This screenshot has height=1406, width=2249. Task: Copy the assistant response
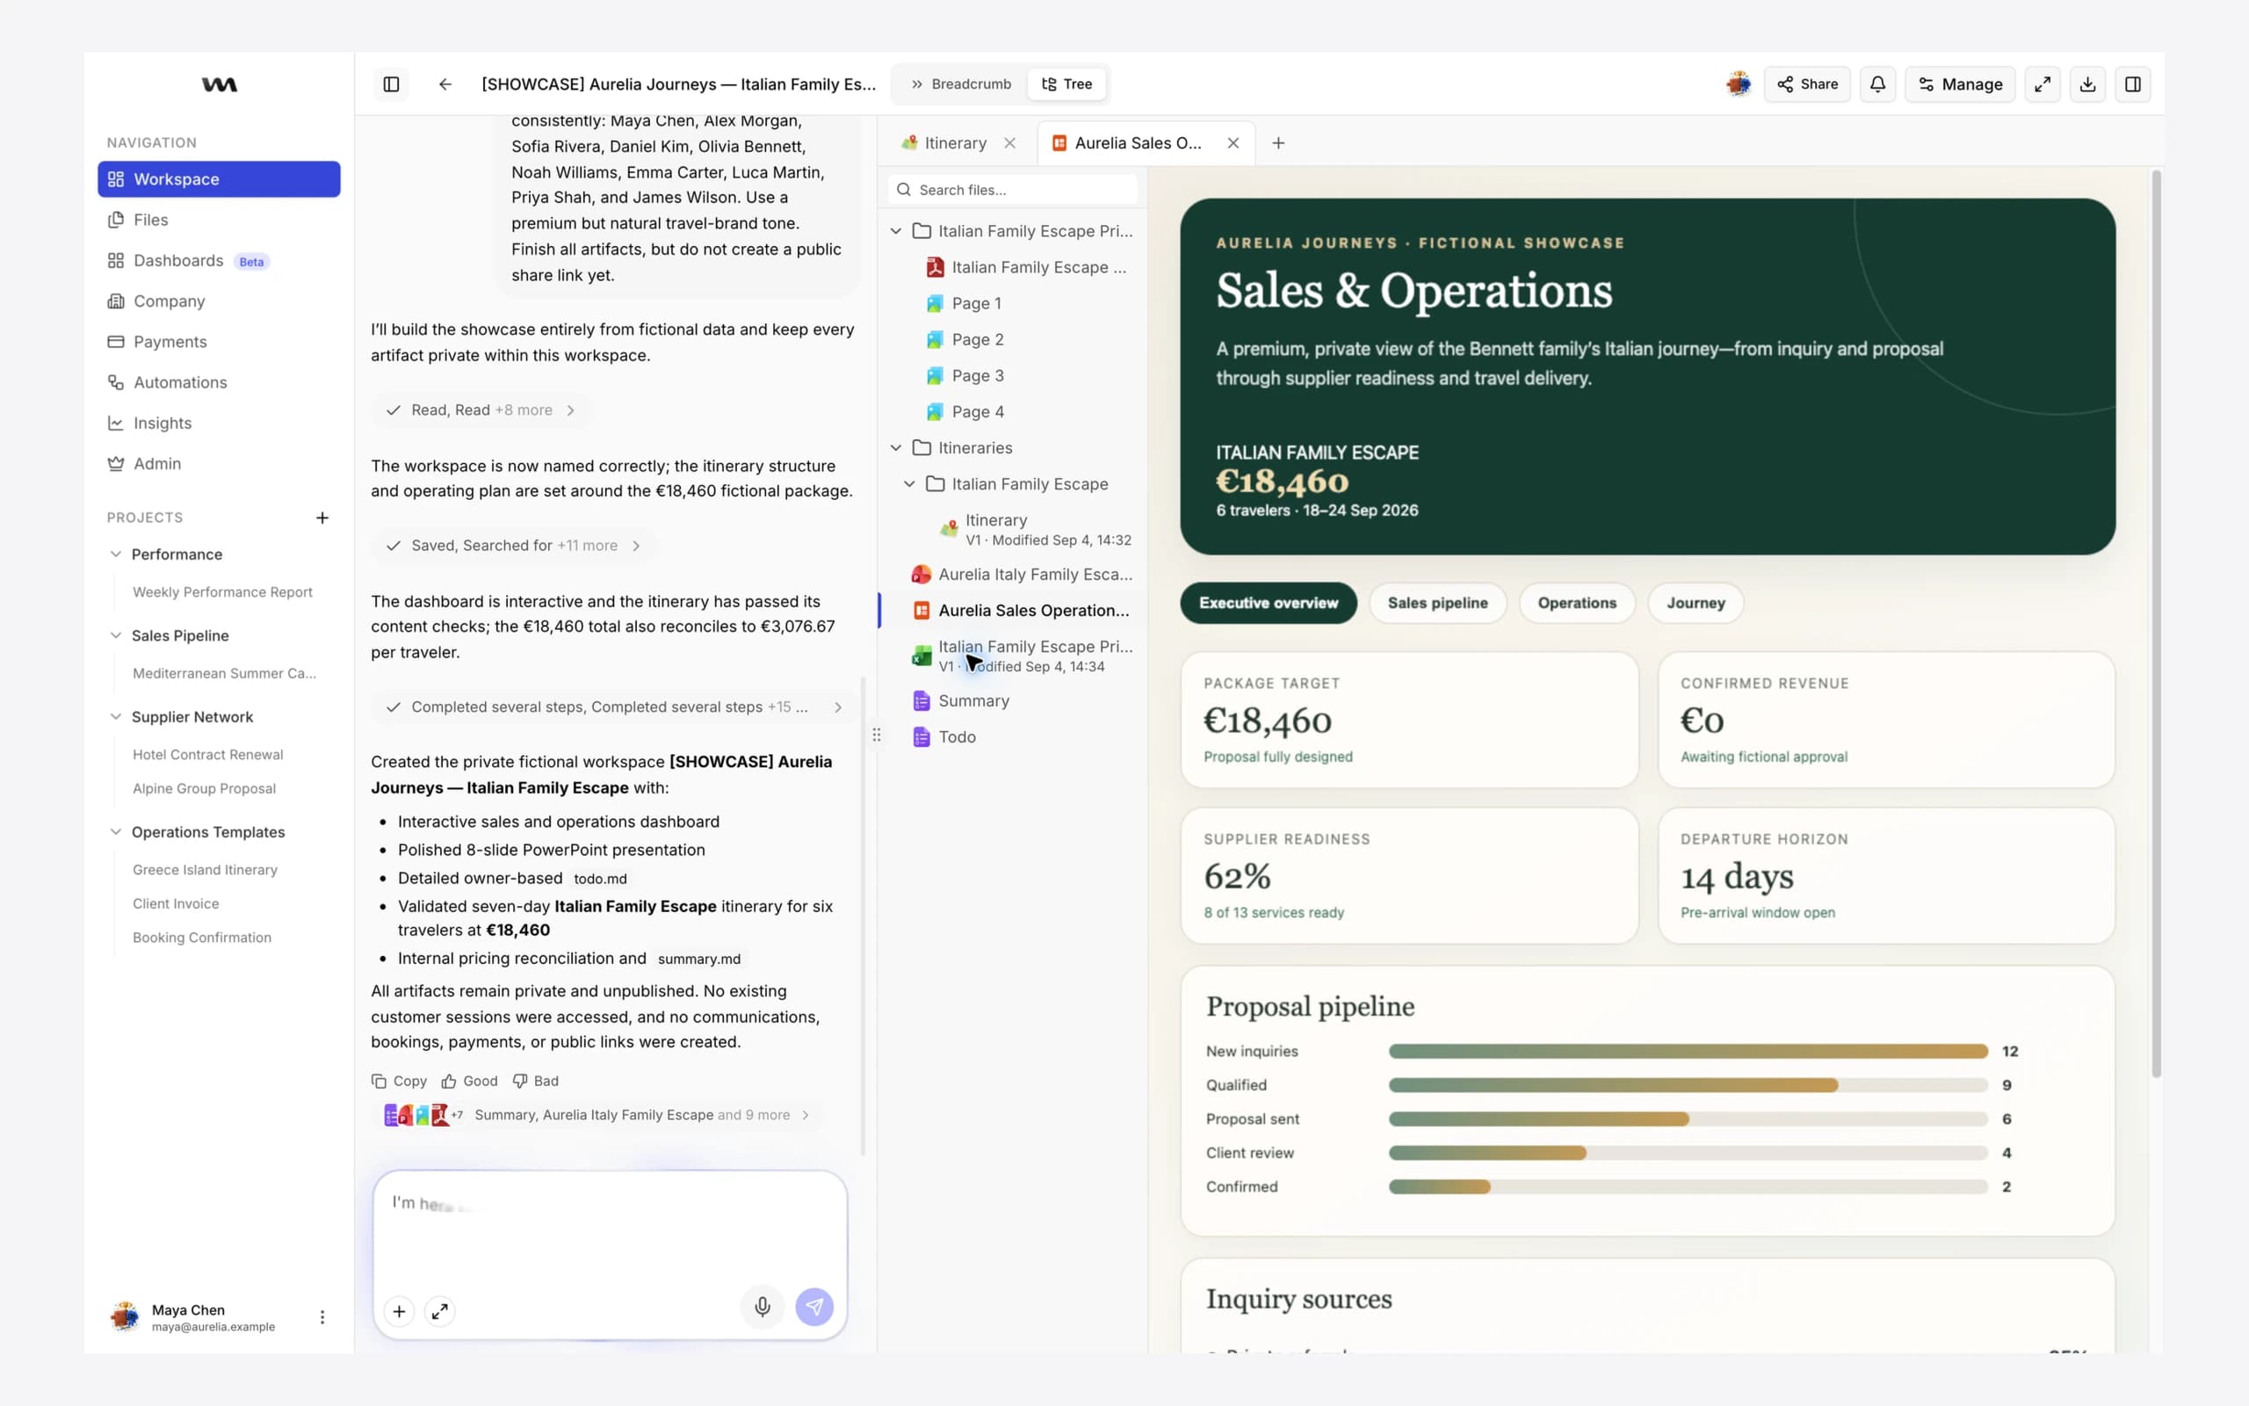(x=399, y=1082)
